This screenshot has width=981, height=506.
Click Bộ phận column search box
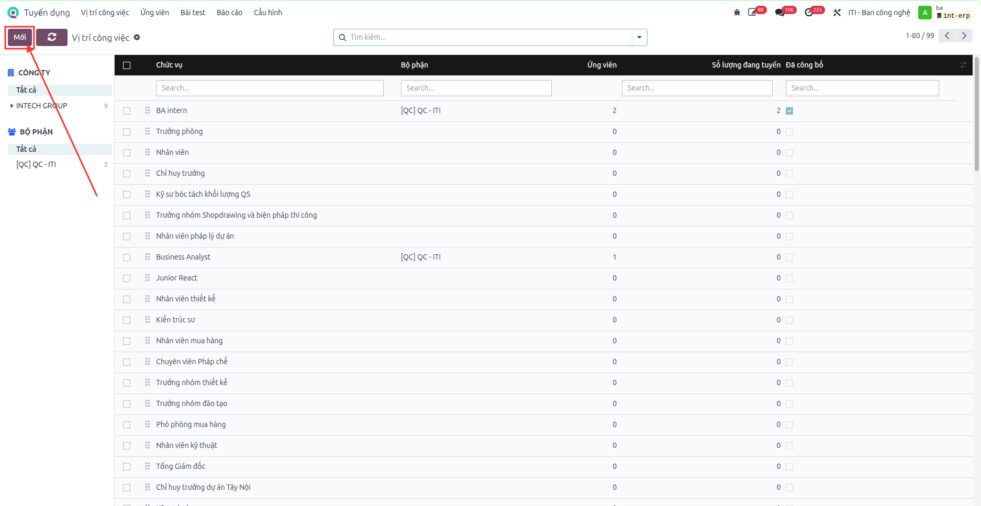point(476,88)
